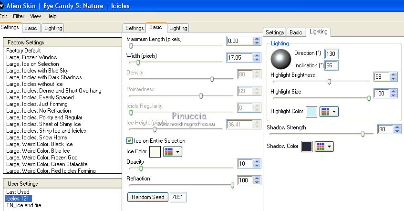404x211 pixels.
Task: Click the Ice Color swatch
Action: [155, 152]
